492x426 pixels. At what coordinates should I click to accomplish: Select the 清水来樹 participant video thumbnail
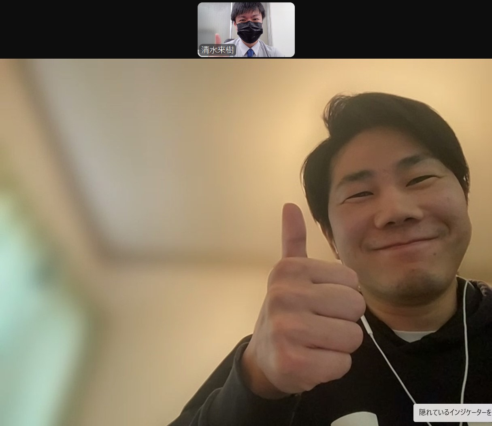[x=246, y=30]
